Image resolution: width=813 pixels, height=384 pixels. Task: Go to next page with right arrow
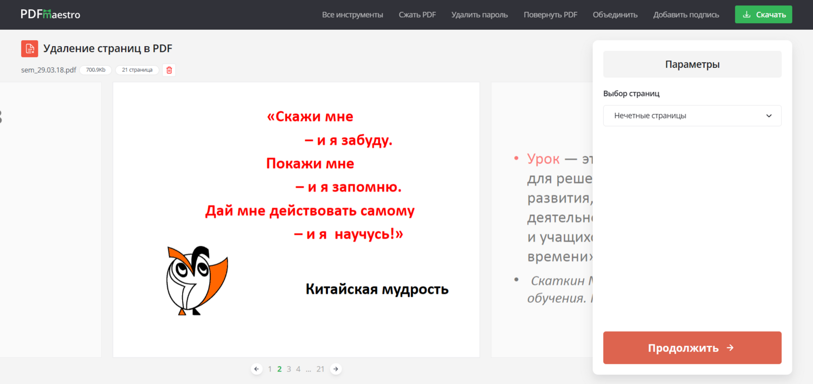coord(336,369)
